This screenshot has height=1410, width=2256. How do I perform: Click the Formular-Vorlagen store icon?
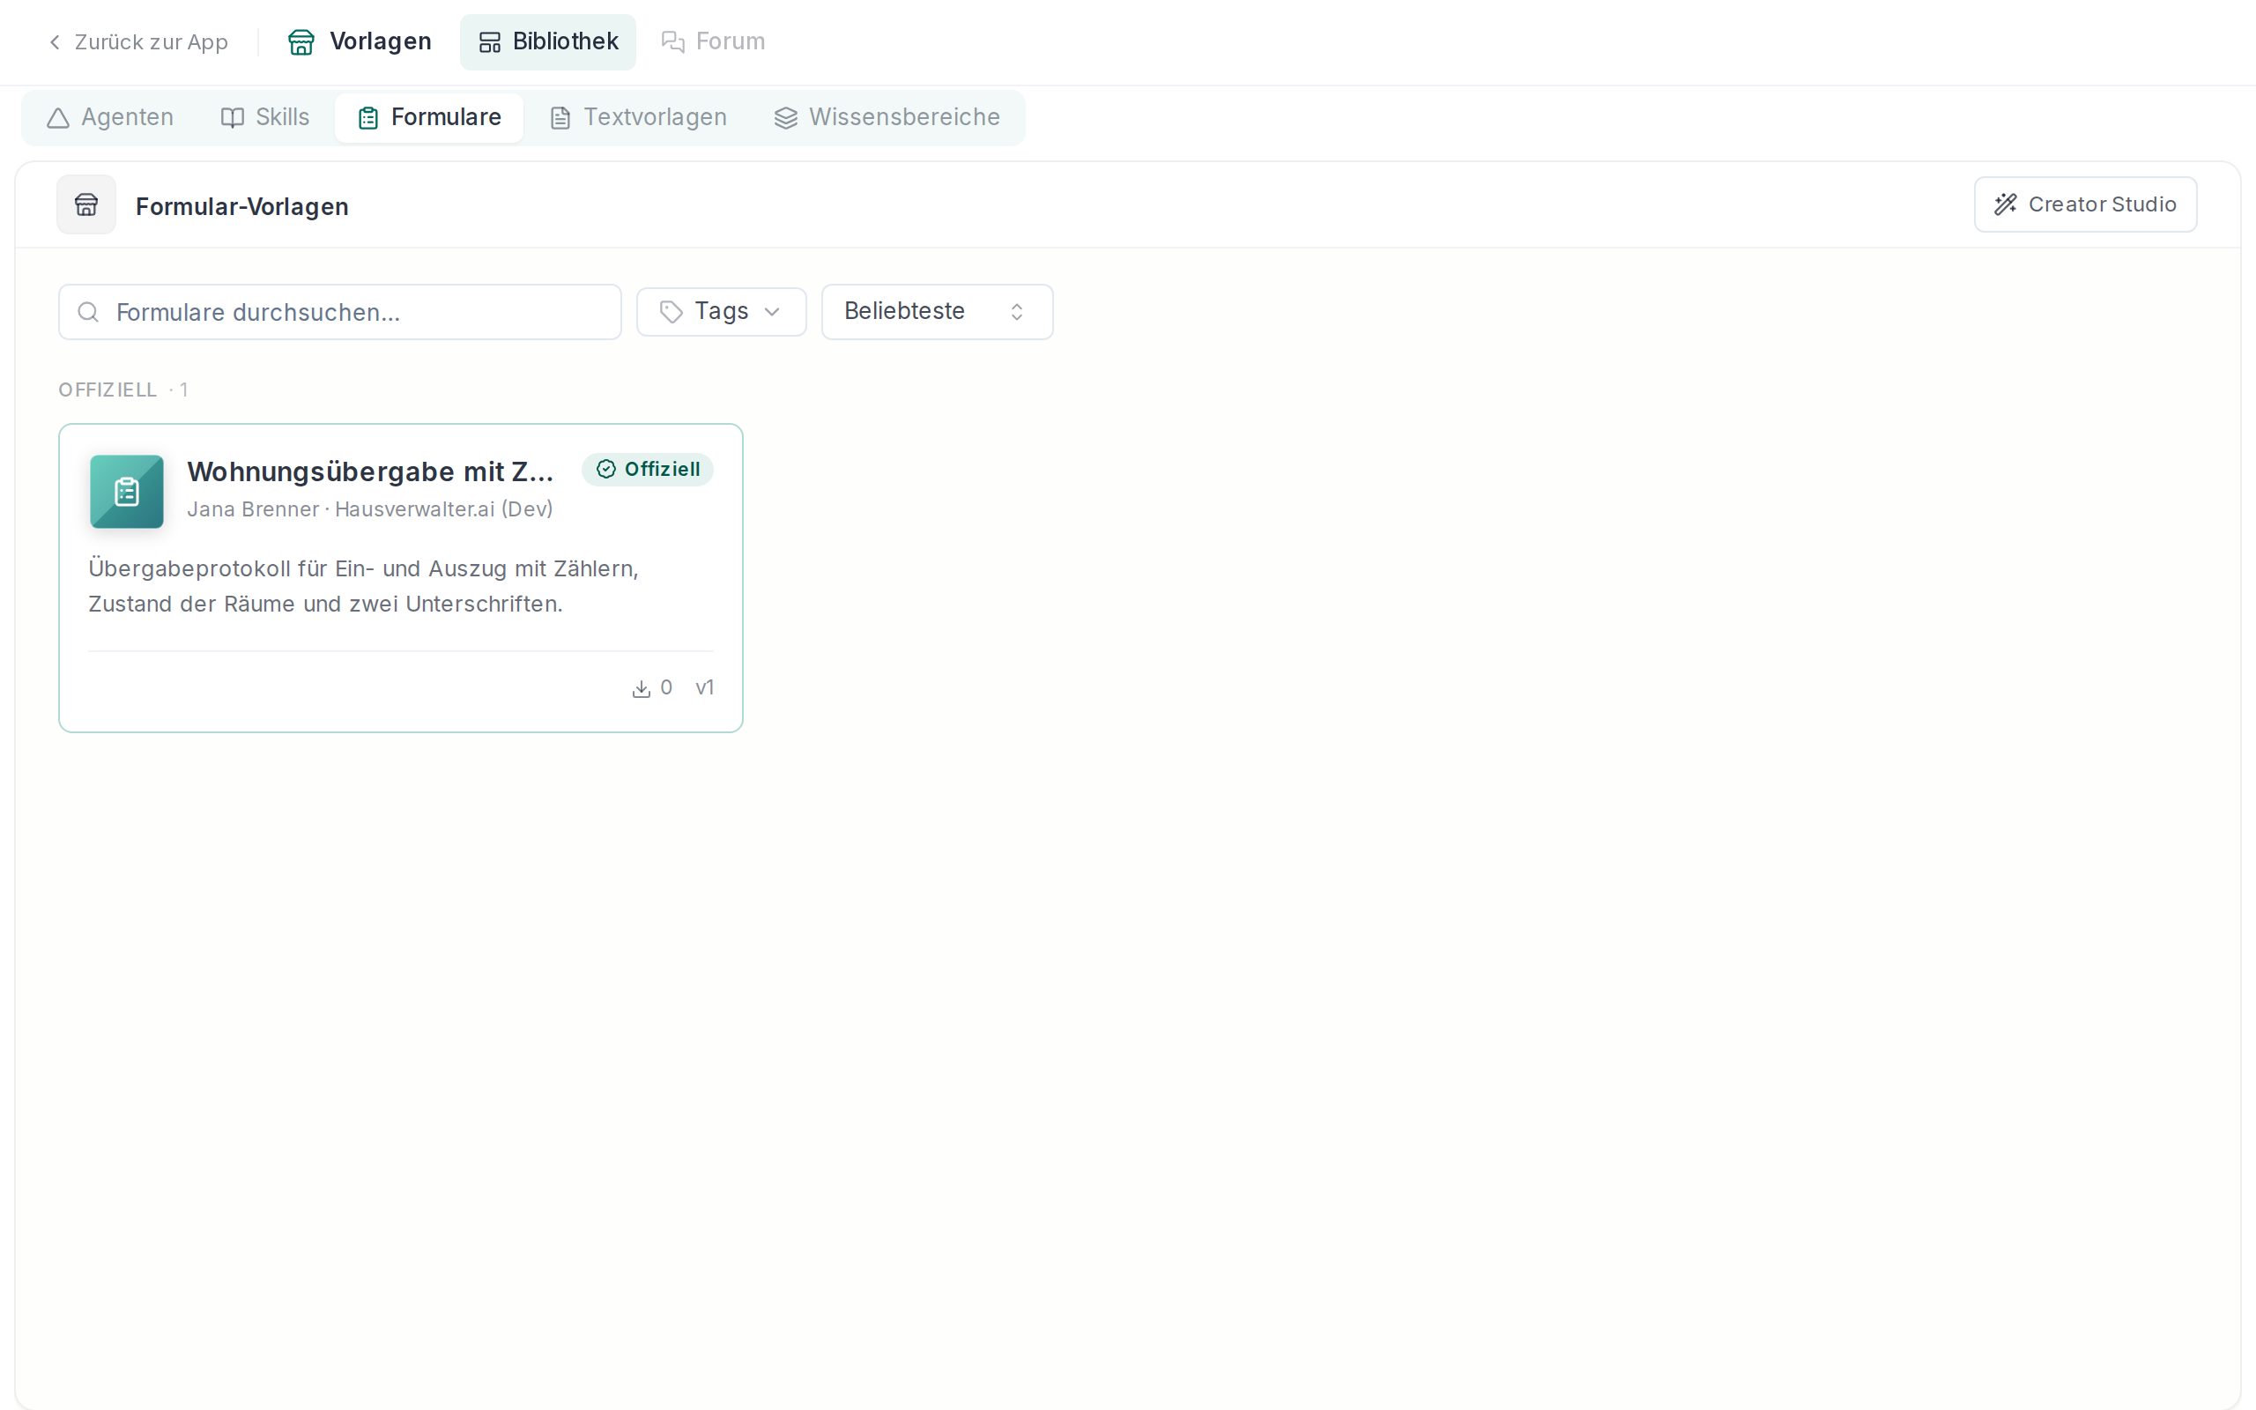click(x=86, y=204)
